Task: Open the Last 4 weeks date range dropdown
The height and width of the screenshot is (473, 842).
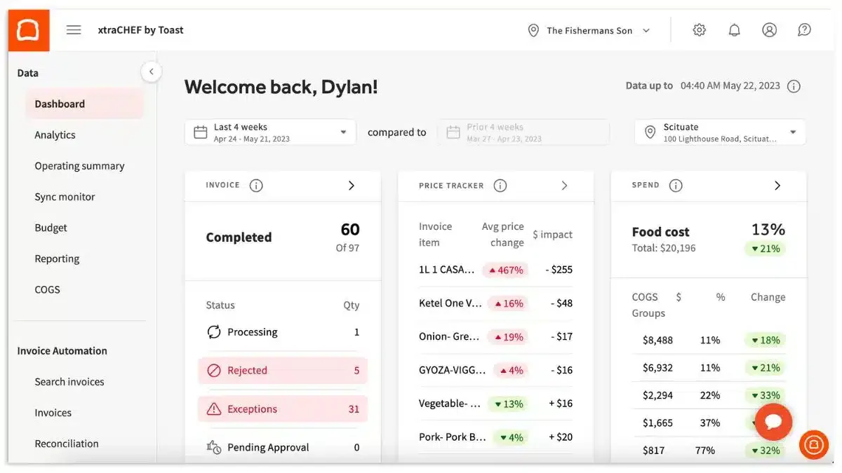Action: [271, 132]
